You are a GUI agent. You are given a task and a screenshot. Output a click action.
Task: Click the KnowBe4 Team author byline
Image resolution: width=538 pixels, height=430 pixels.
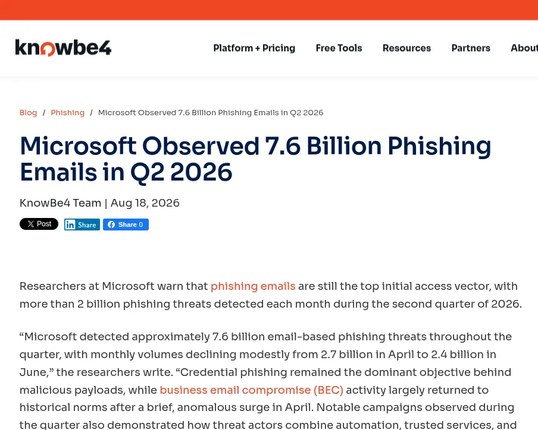point(60,203)
